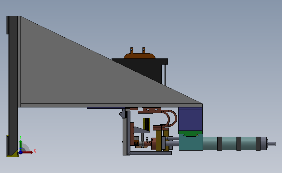Select the brown dome on top of black box

(140, 56)
